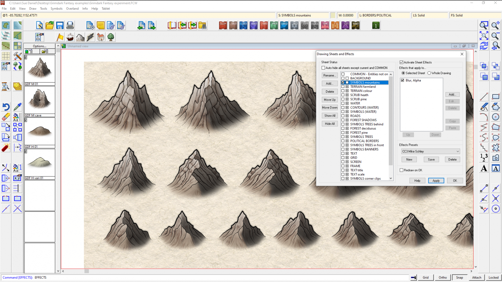Select the COS3 cosmographer icon
This screenshot has height=282, width=502.
coord(284,25)
